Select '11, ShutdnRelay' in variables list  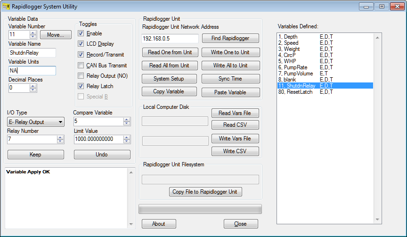325,86
